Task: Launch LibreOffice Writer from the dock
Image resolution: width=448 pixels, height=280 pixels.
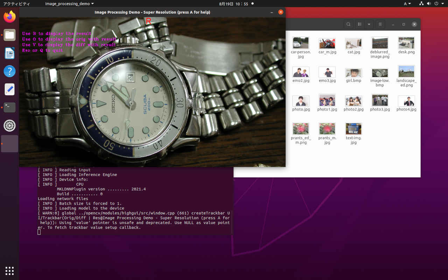Action: (x=9, y=53)
